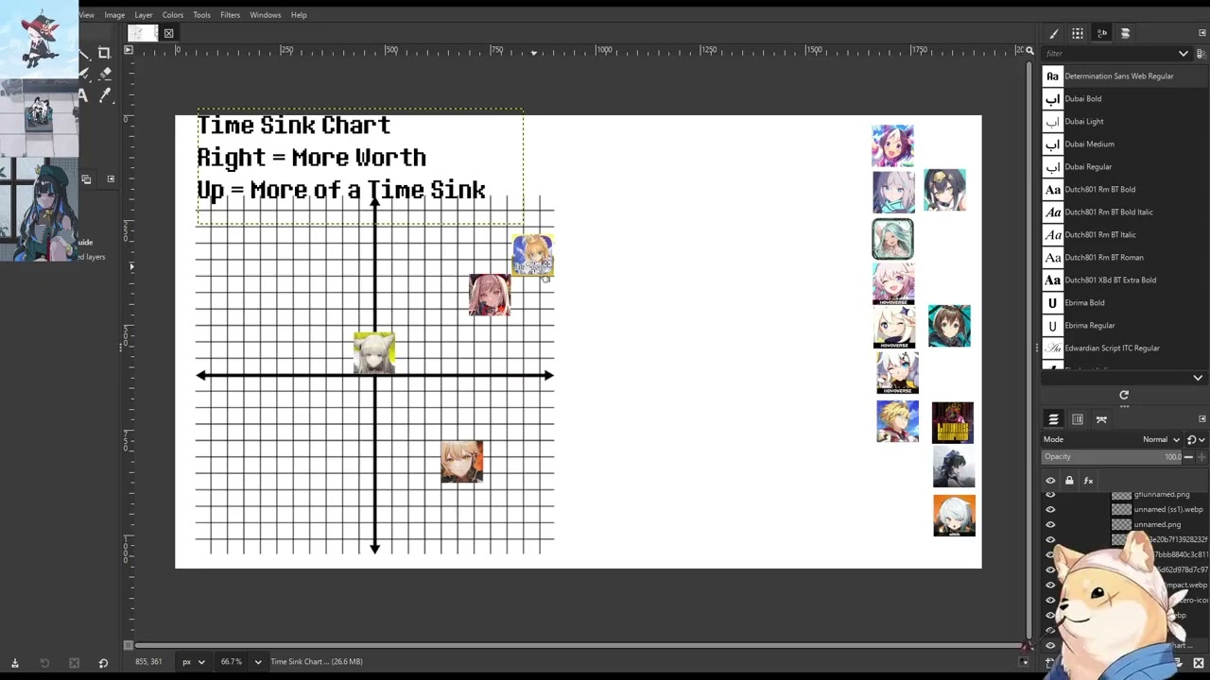Decrease opacity with the minus button

(1188, 457)
